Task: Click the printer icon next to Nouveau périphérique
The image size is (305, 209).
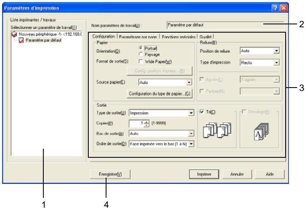Action: pos(14,34)
